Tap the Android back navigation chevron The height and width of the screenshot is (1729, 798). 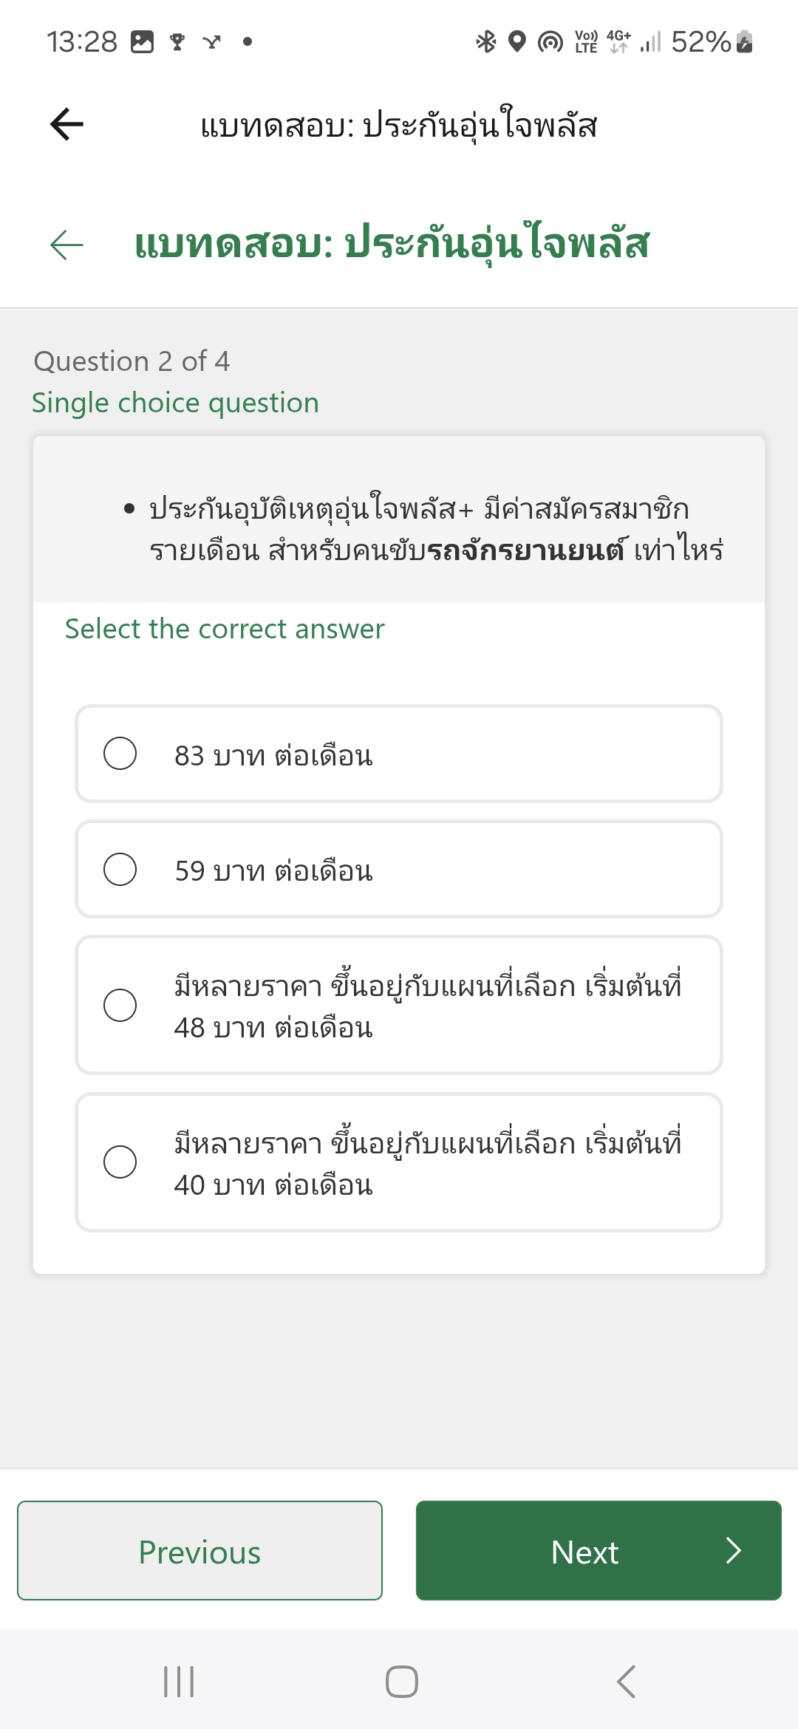(626, 1682)
